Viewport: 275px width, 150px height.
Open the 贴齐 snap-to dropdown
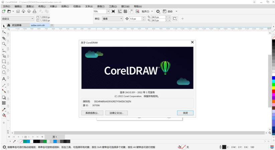pos(152,11)
